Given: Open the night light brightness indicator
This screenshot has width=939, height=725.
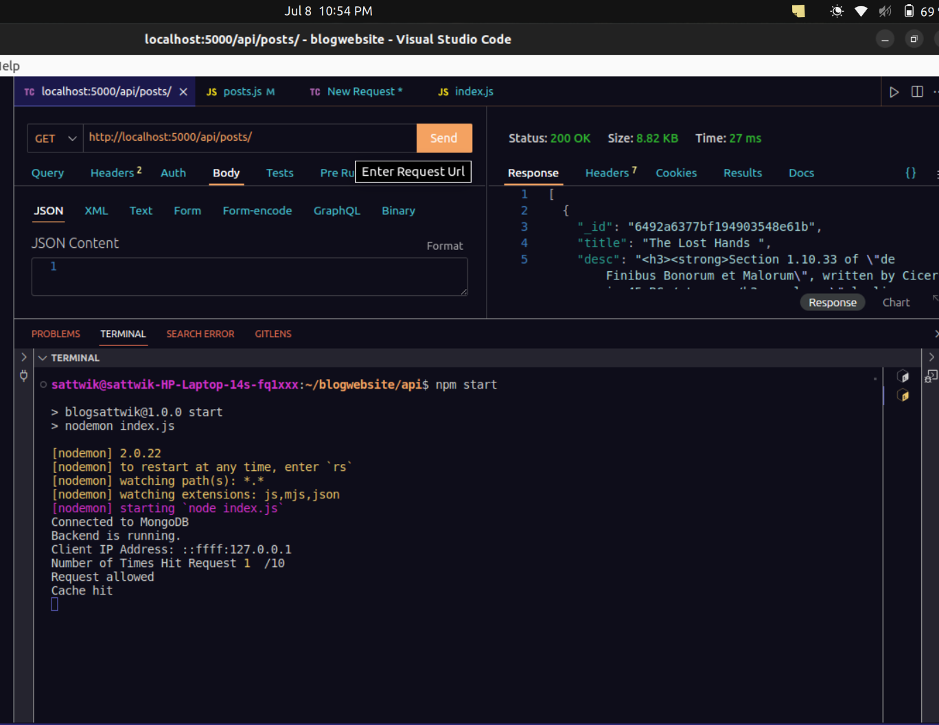Looking at the screenshot, I should [x=837, y=11].
